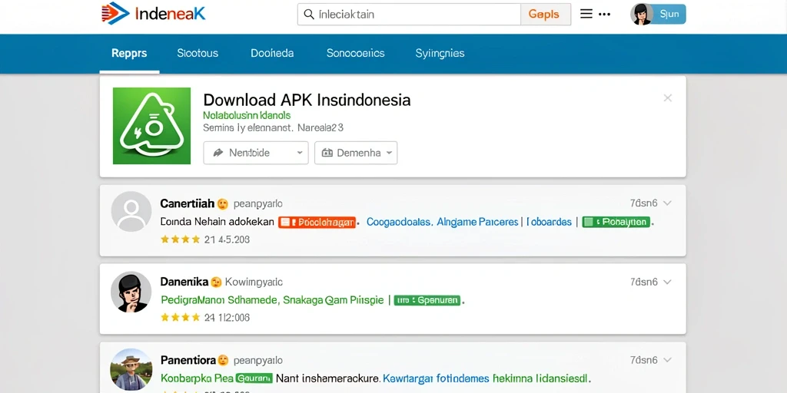Image resolution: width=787 pixels, height=393 pixels.
Task: Expand the Danenika review chevron
Action: pyautogui.click(x=667, y=282)
